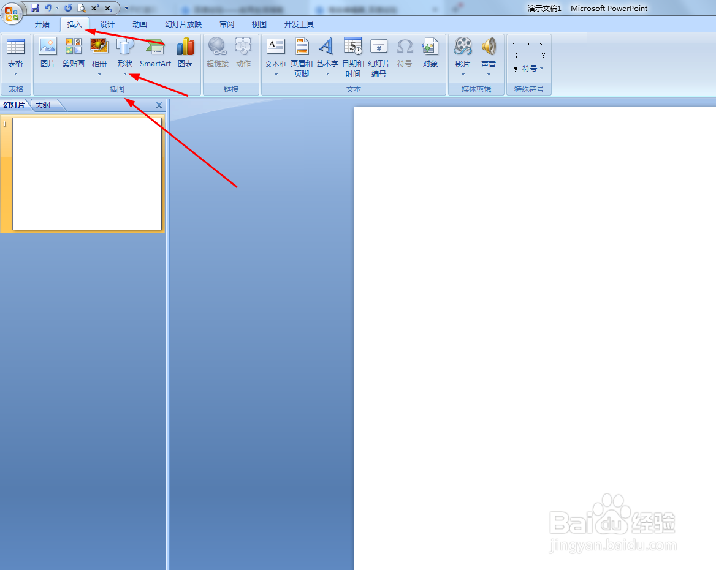Go to the 动画 ribbon tab
Viewport: 716px width, 570px height.
click(140, 24)
